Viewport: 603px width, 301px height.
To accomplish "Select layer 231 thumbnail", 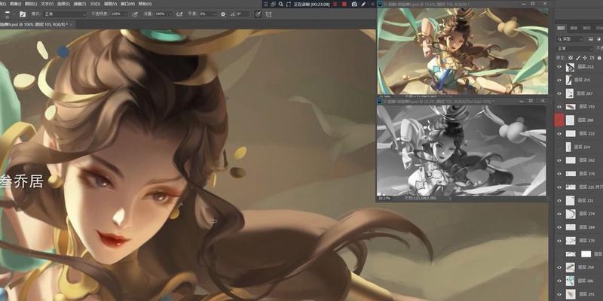I will click(x=571, y=200).
